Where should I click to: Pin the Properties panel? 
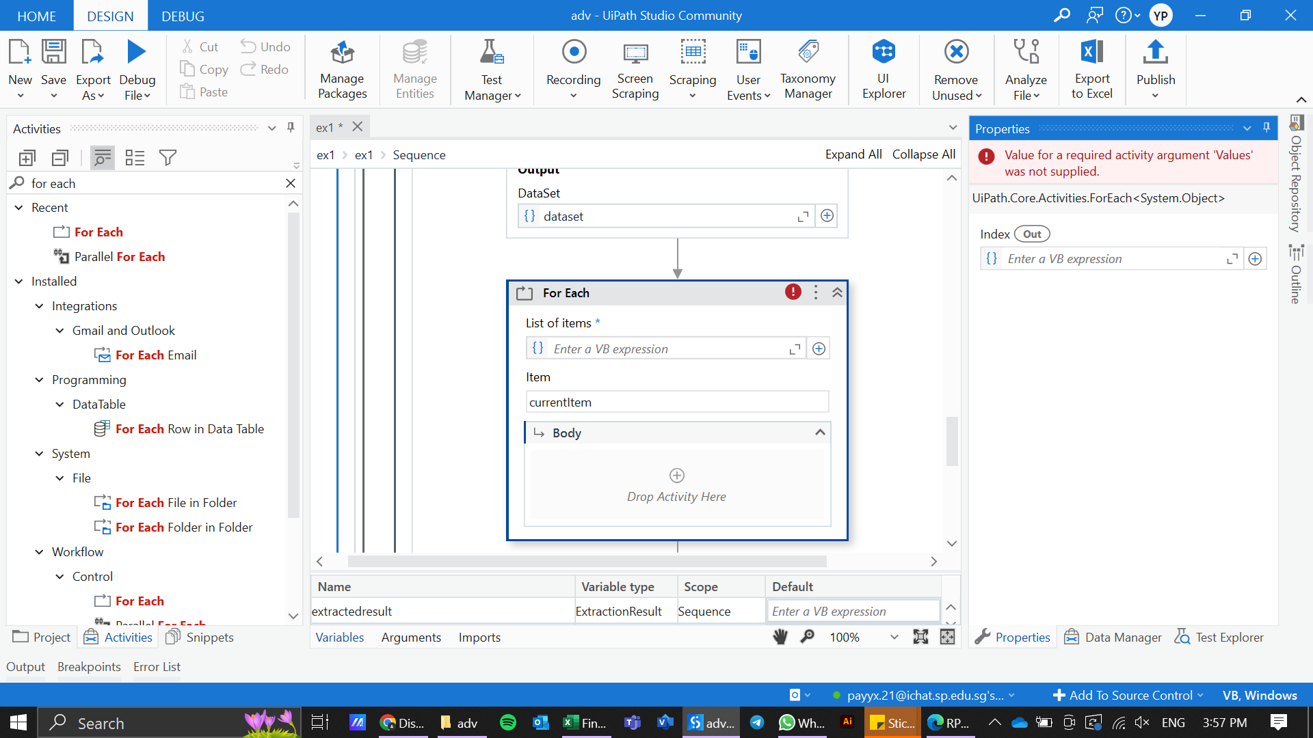coord(1266,128)
